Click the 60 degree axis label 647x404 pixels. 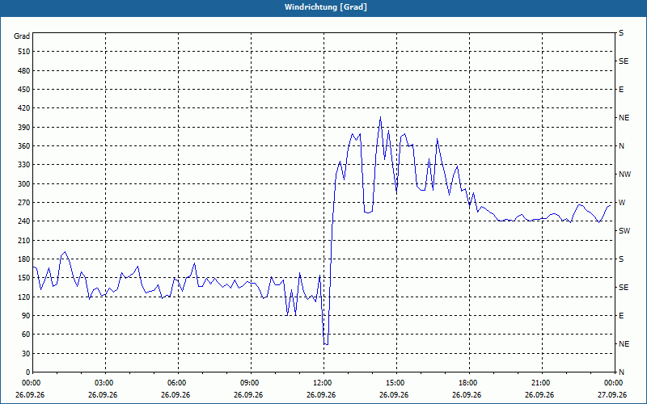26,335
